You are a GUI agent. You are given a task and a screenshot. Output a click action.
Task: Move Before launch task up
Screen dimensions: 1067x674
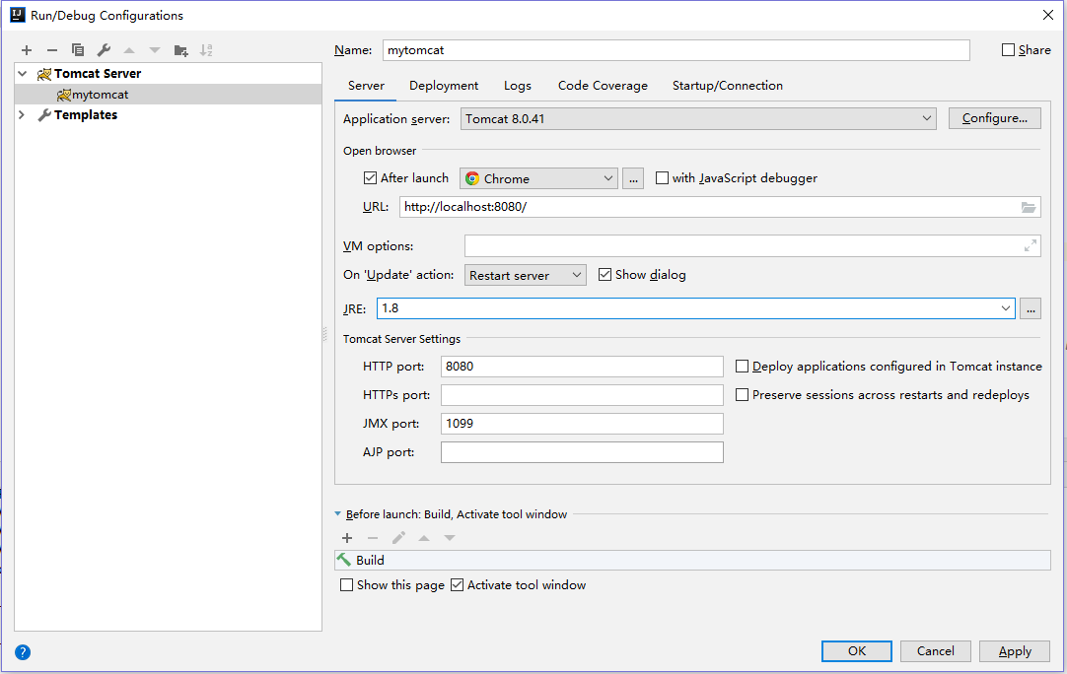(x=424, y=538)
